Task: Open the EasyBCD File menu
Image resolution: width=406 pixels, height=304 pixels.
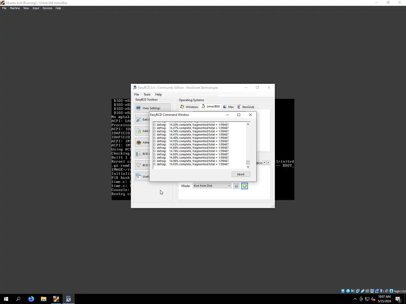Action: tap(137, 94)
